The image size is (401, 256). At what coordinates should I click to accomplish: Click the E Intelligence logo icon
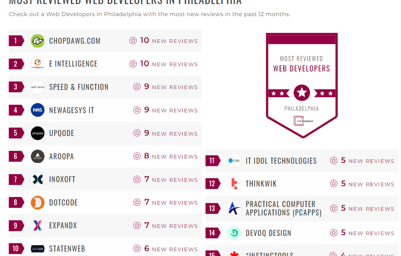click(38, 64)
